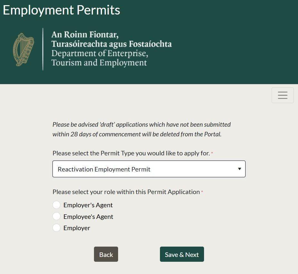The height and width of the screenshot is (274, 298).
Task: Select the Employer's Agent radio button
Action: (56, 205)
